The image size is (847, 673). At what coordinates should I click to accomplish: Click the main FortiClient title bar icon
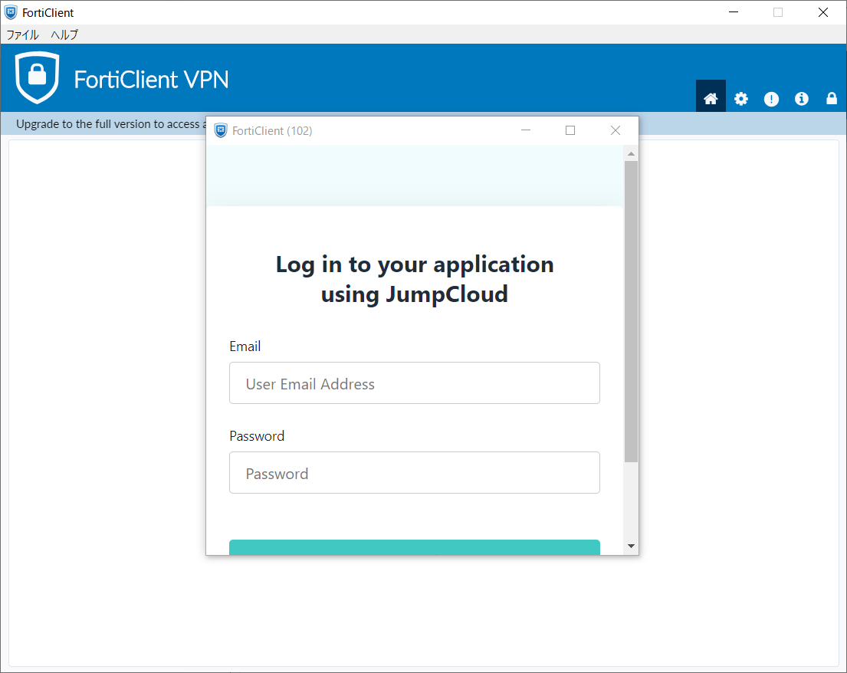coord(11,12)
